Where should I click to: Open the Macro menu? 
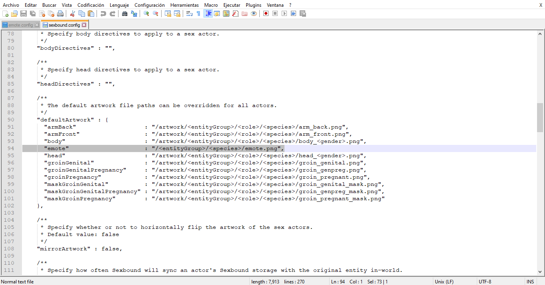[211, 5]
